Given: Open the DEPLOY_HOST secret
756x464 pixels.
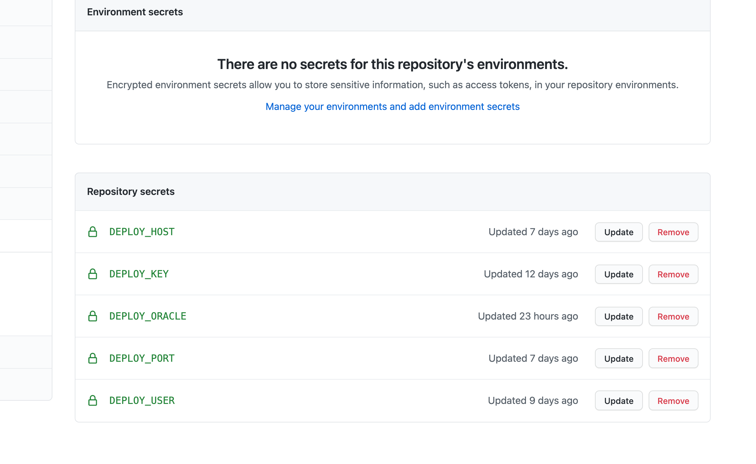Looking at the screenshot, I should tap(142, 232).
